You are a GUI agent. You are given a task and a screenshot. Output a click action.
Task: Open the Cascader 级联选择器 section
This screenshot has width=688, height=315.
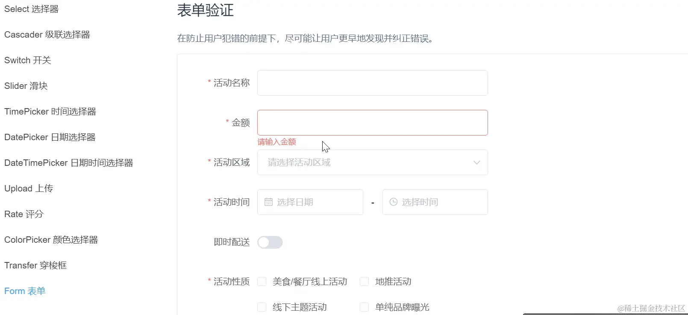pyautogui.click(x=47, y=35)
